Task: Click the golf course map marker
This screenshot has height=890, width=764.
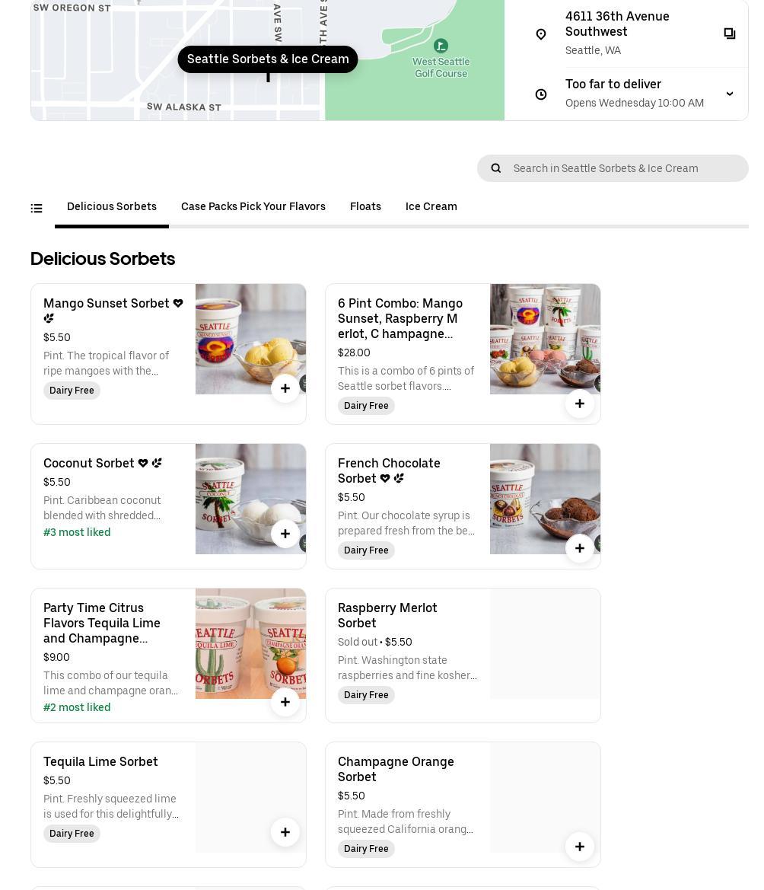Action: pyautogui.click(x=441, y=46)
